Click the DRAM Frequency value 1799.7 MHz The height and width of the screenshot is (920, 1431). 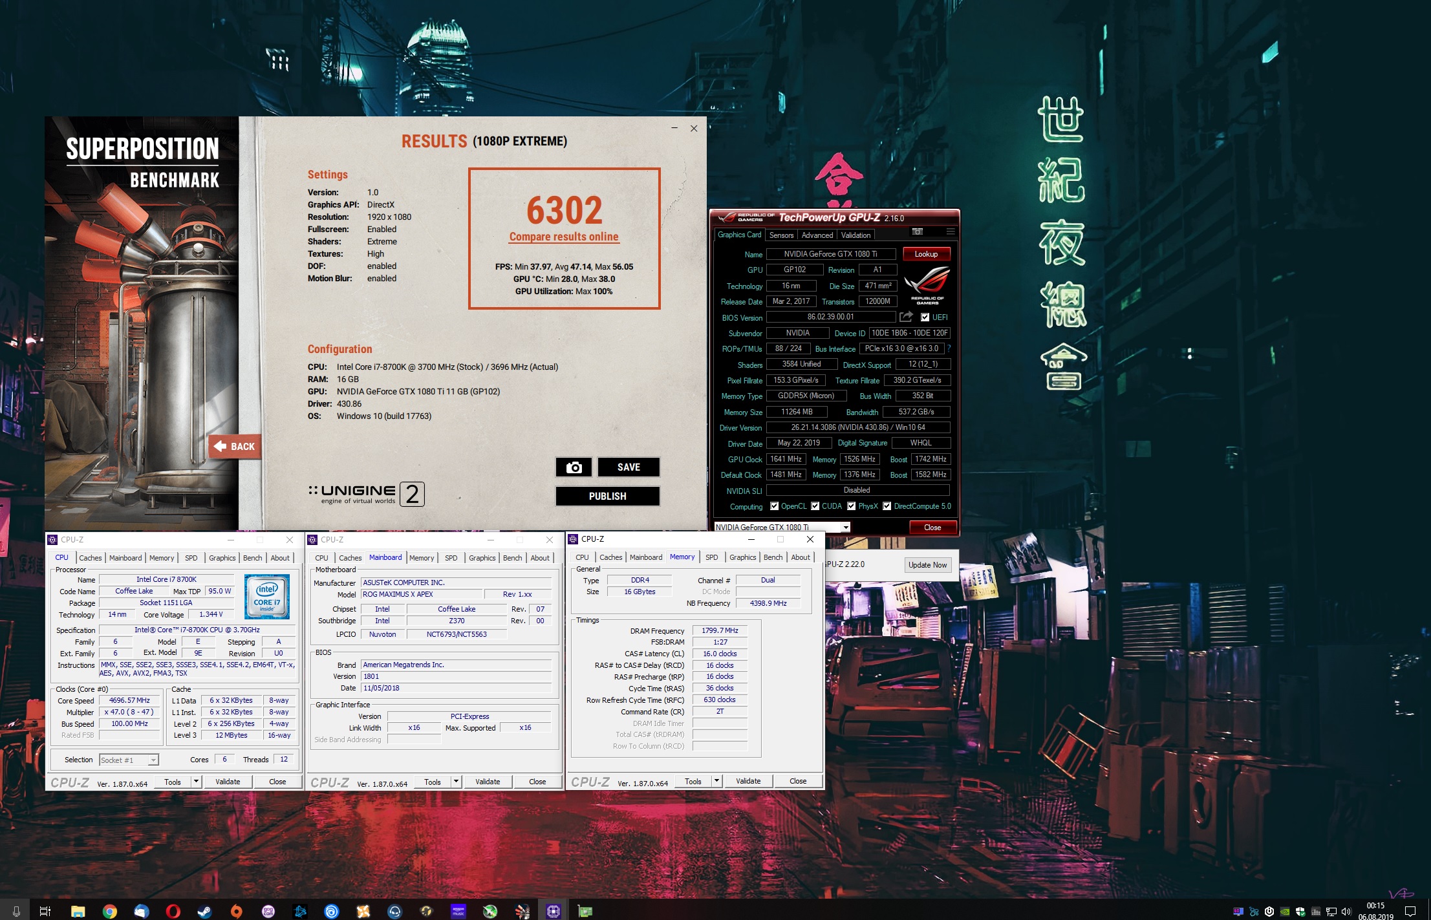[x=720, y=630]
